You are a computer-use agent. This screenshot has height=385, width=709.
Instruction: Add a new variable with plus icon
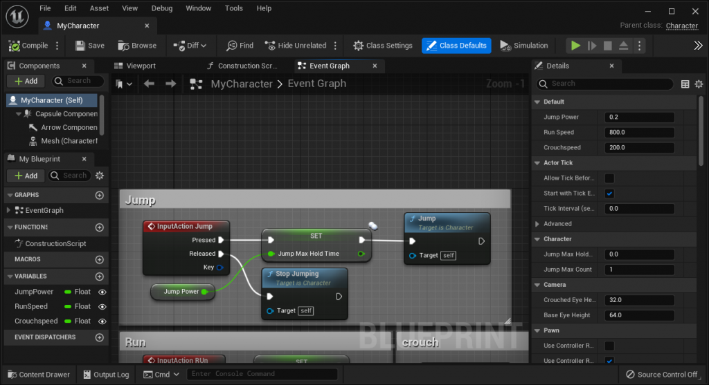[100, 276]
